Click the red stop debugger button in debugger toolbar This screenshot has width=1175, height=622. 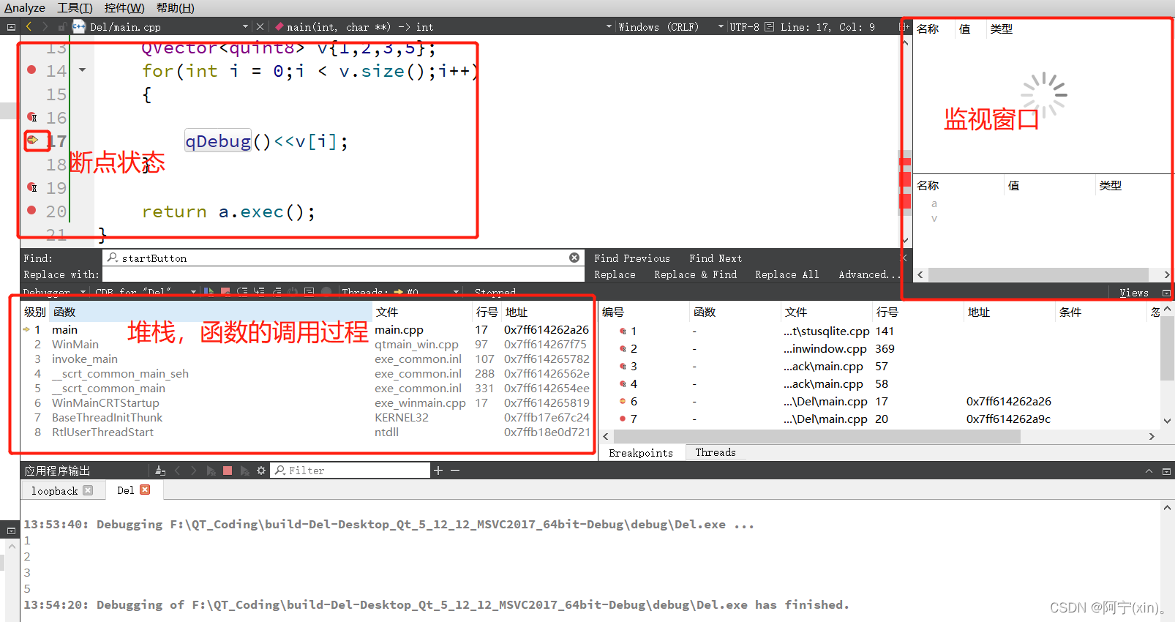pyautogui.click(x=225, y=292)
